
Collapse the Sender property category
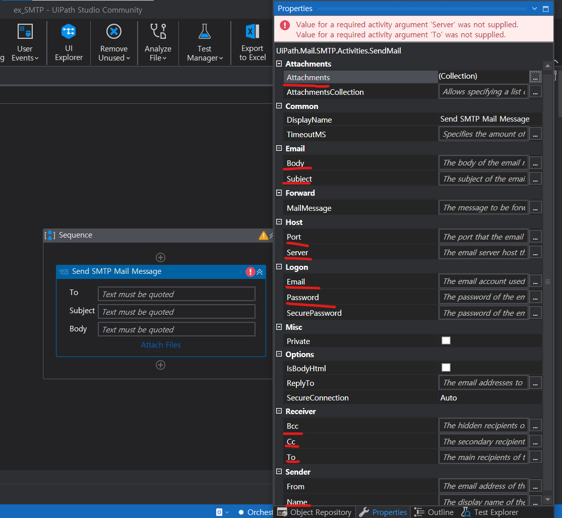279,472
